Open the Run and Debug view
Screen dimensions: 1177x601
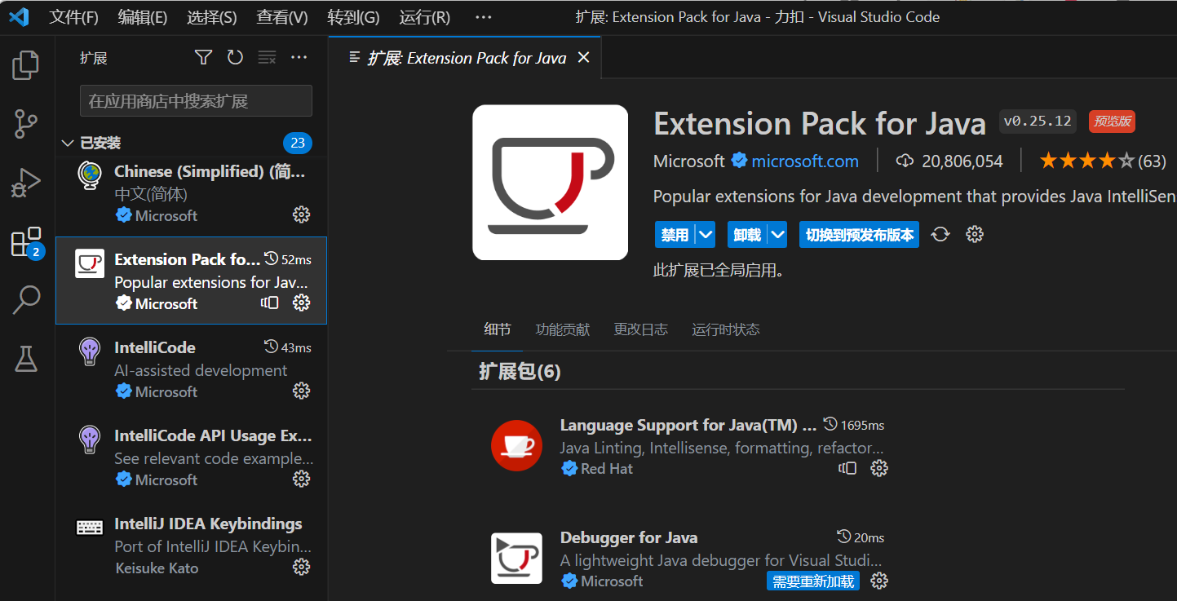(25, 183)
